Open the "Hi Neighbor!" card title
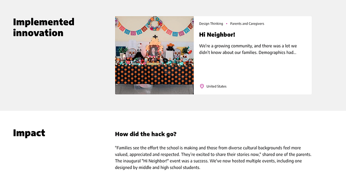This screenshot has width=346, height=175. point(217,34)
